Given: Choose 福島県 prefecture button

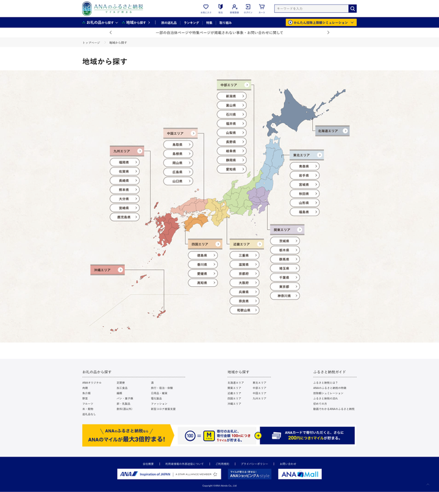Looking at the screenshot, I should pyautogui.click(x=304, y=212).
